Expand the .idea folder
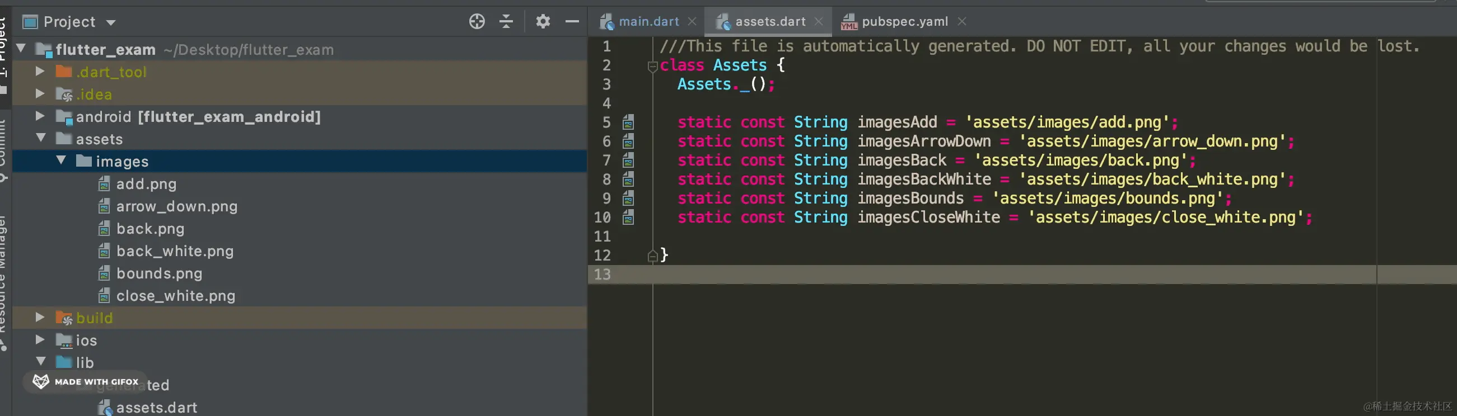Image resolution: width=1457 pixels, height=416 pixels. [x=40, y=93]
